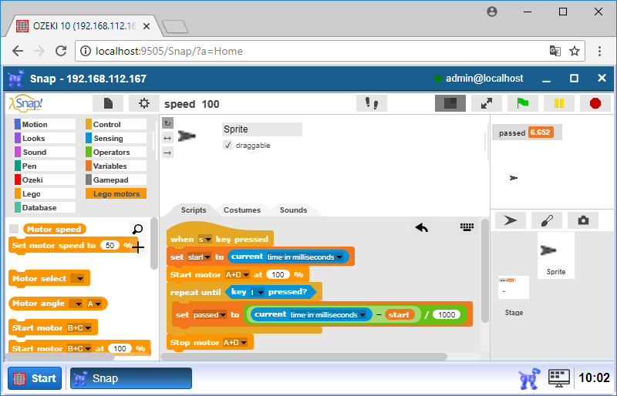Open Motion block category
Screen dimensions: 617x396
tap(45, 124)
